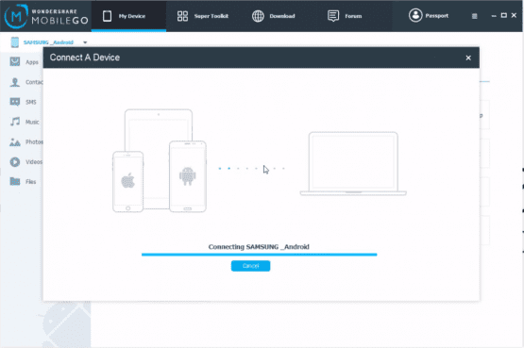
Task: Click the Apple iPhone illustration
Action: point(128,181)
